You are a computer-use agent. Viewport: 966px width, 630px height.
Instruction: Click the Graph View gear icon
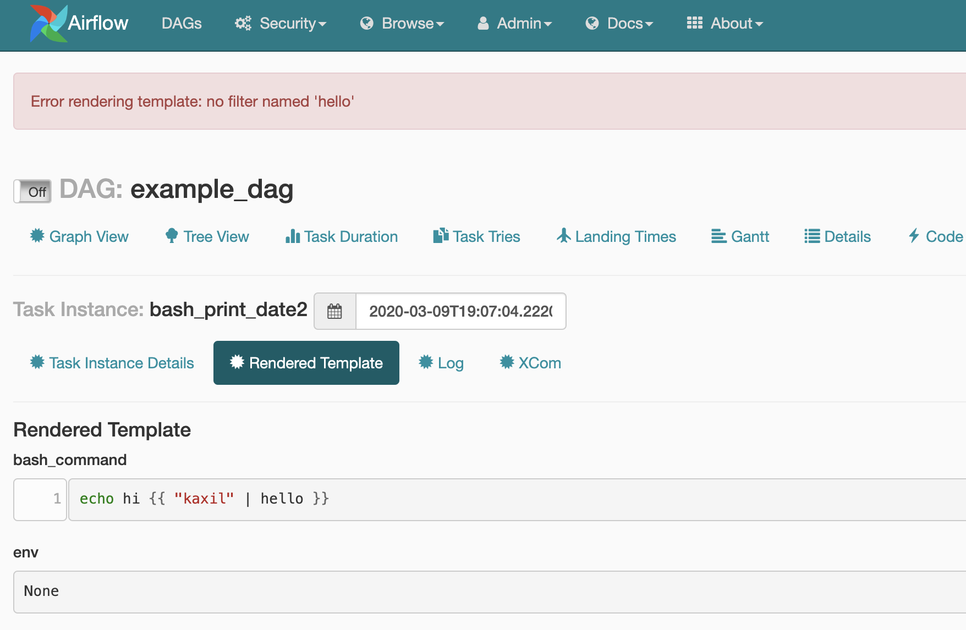(37, 236)
